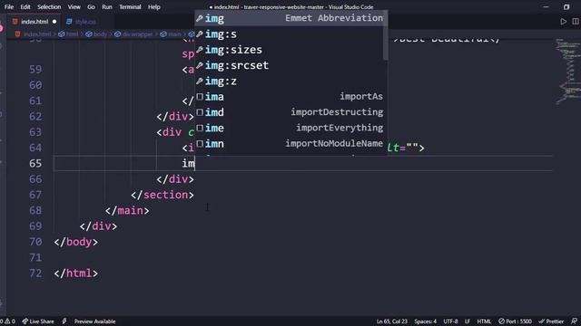Viewport: 581px width, 326px height.
Task: Click the Preview Available status item
Action: [94, 321]
